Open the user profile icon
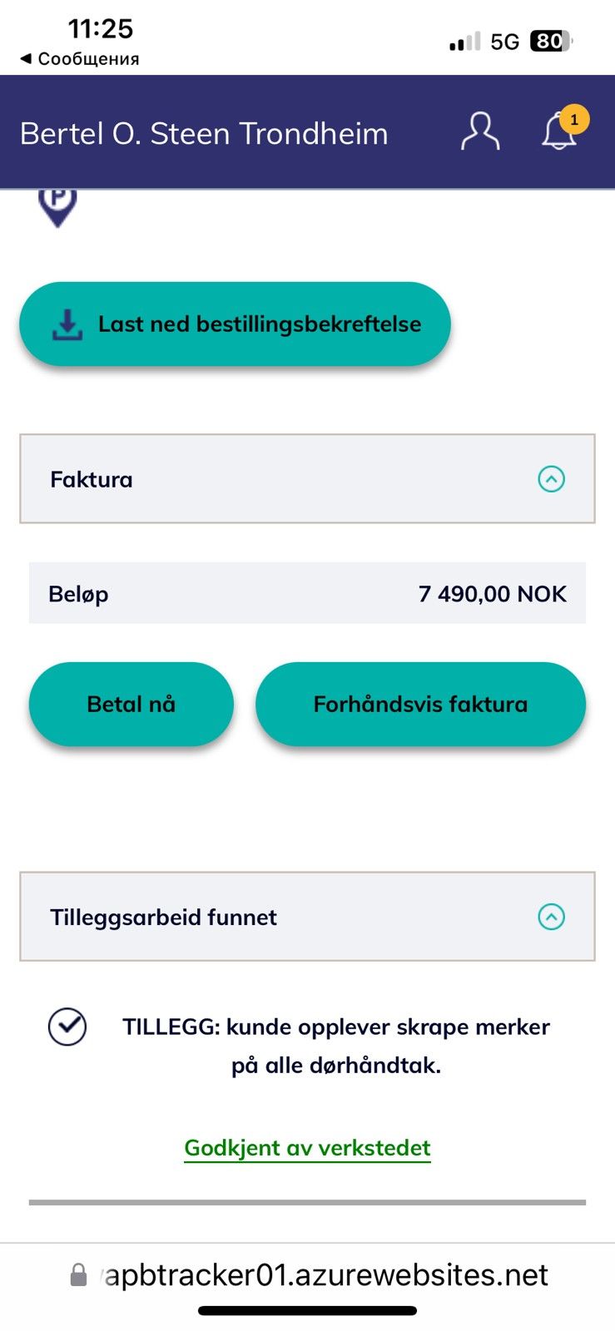 (x=480, y=132)
